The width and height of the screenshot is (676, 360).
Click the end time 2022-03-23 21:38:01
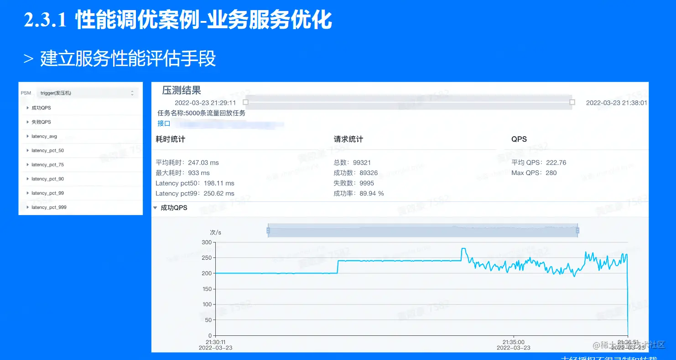tap(617, 103)
